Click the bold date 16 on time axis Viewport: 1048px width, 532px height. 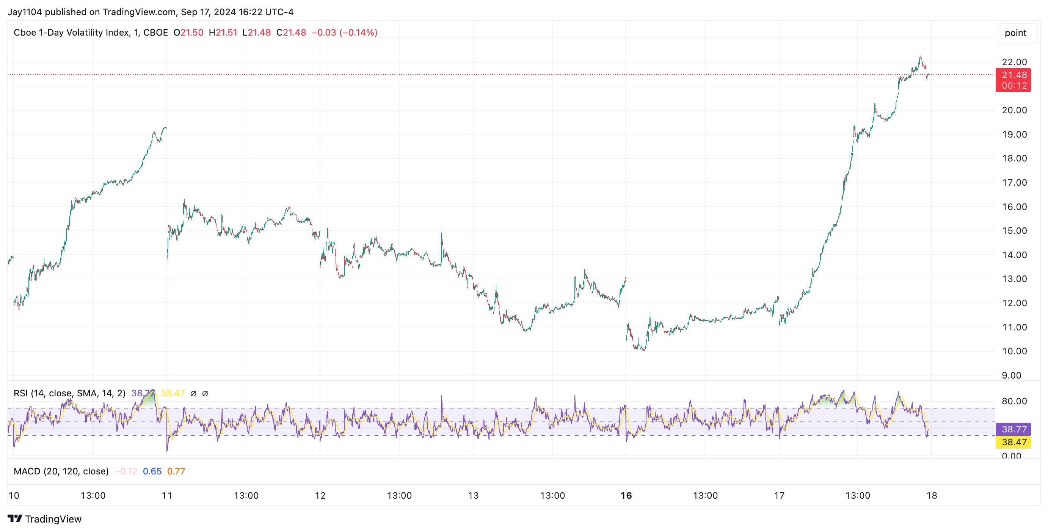pos(626,496)
